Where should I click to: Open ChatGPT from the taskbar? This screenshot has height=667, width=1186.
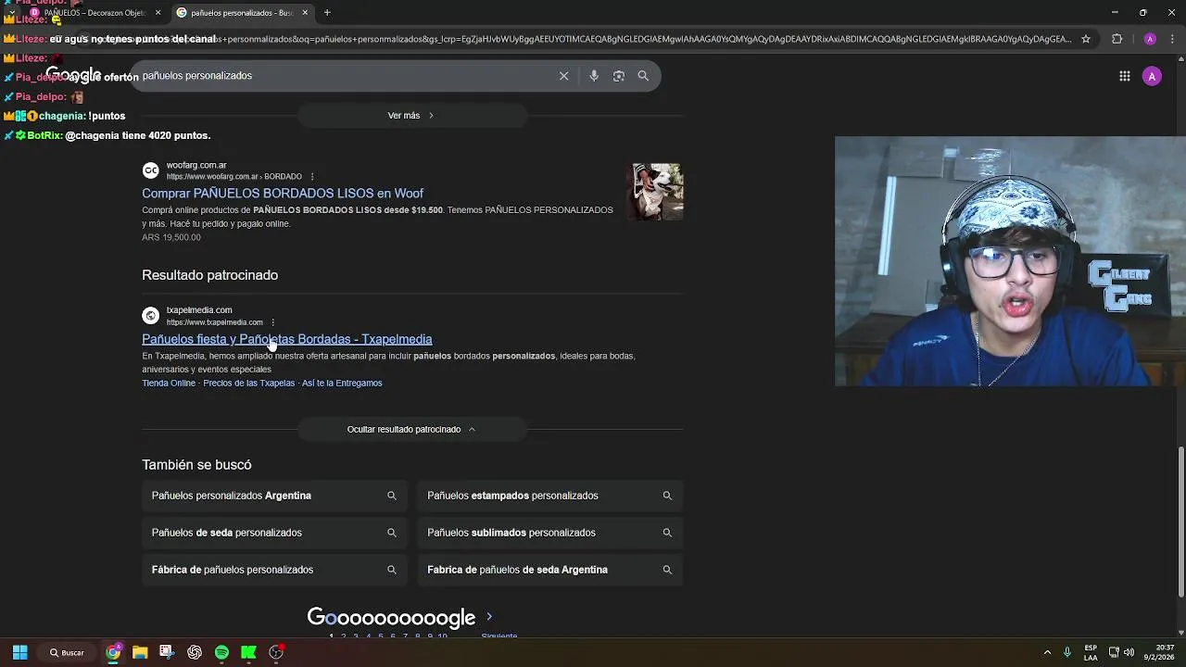[195, 652]
